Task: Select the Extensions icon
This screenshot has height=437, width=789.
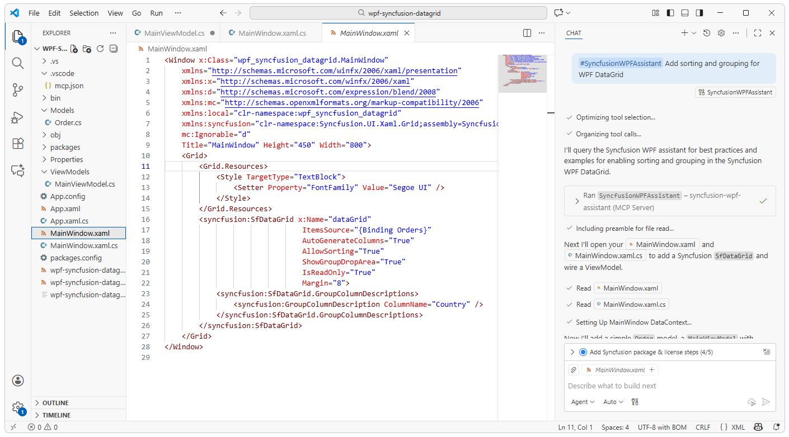Action: tap(17, 144)
